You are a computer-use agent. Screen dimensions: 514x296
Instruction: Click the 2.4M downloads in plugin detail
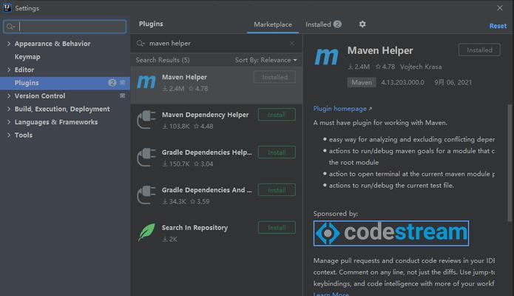[x=359, y=67]
